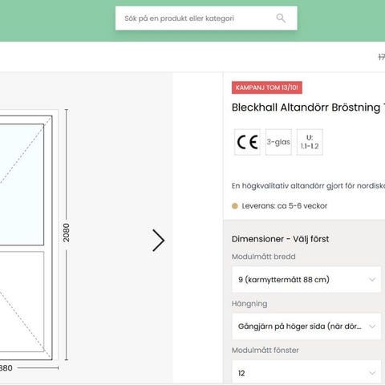Click the 'Modulmått fönster' label
385x385 pixels.
click(x=265, y=351)
